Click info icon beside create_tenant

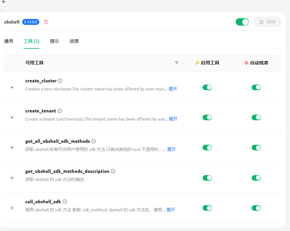(60, 111)
